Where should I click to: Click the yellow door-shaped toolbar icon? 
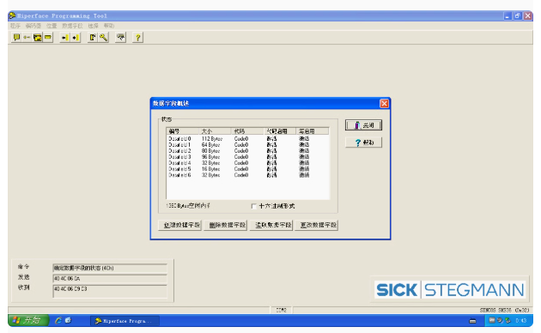tap(93, 37)
